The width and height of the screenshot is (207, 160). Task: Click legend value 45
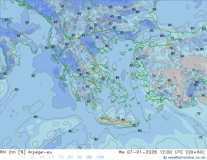point(42,157)
